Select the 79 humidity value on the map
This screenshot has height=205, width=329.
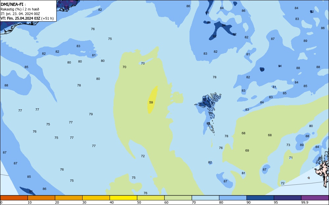click(x=91, y=114)
